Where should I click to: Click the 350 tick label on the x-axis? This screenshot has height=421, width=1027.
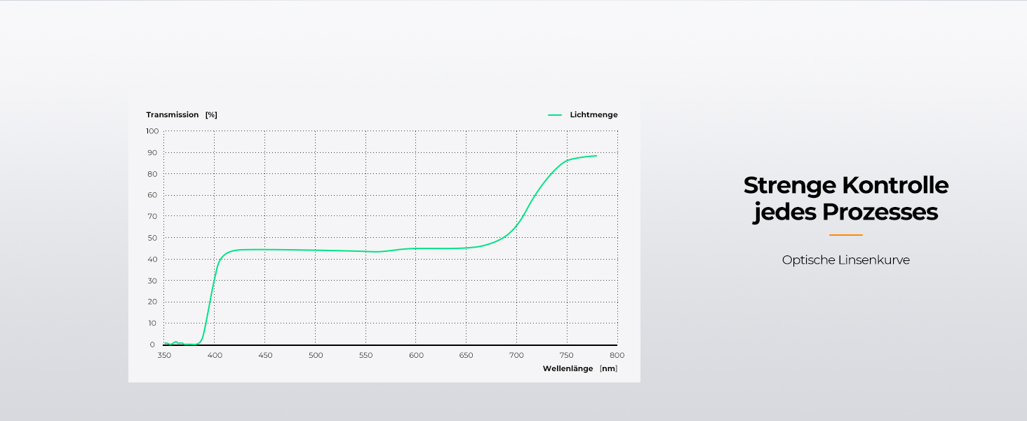coord(164,356)
